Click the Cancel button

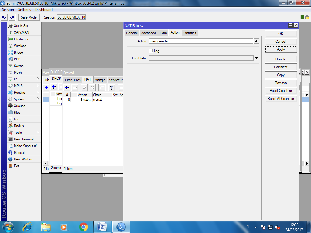281,41
